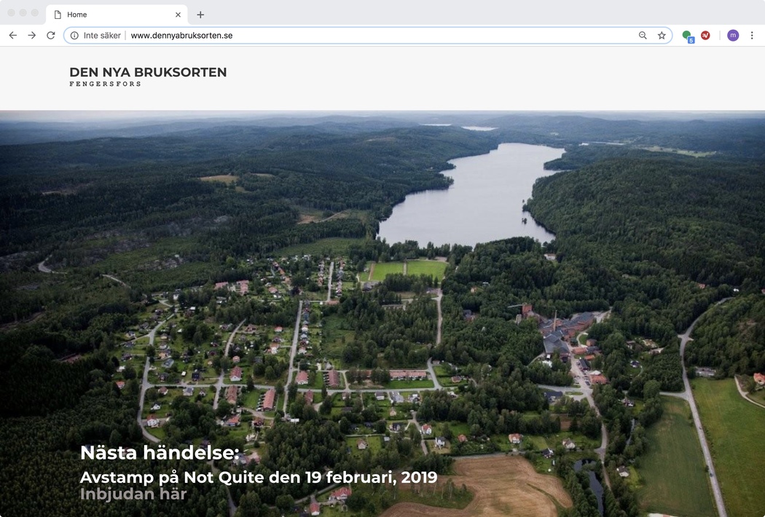The height and width of the screenshot is (517, 765).
Task: Open Chrome's three-dot menu
Action: pos(752,35)
